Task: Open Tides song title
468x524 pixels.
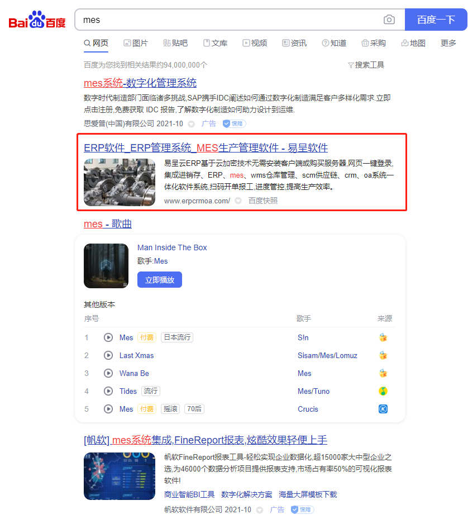Action: (128, 392)
